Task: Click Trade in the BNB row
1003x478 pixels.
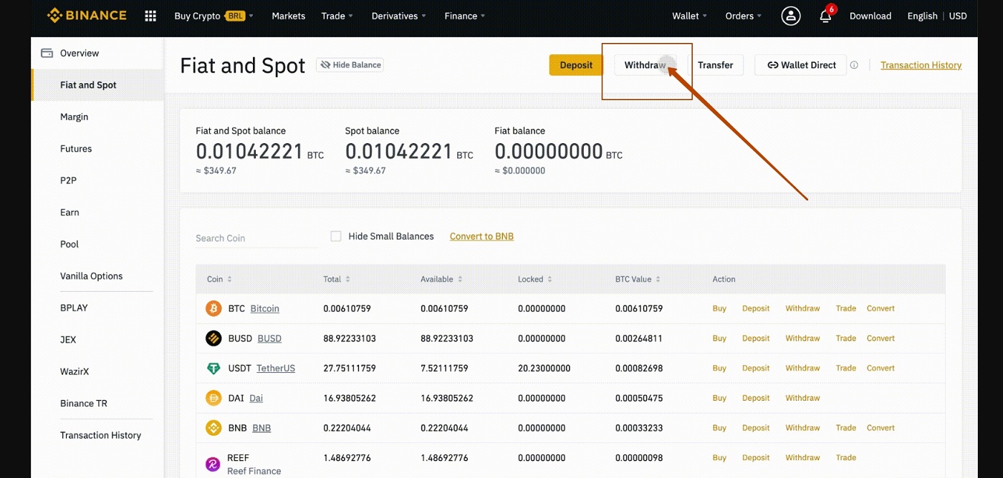Action: point(846,428)
